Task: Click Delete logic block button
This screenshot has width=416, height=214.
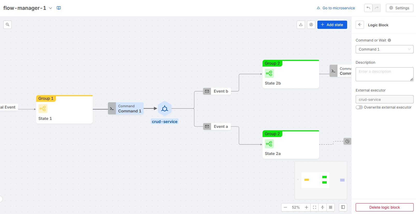Action: [x=384, y=207]
